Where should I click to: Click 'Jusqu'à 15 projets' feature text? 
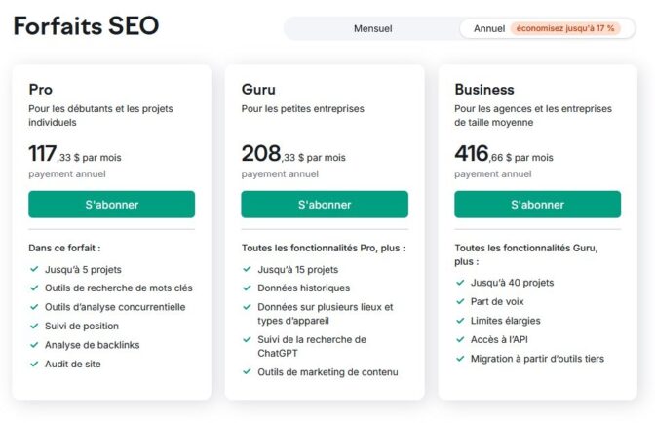[298, 270]
